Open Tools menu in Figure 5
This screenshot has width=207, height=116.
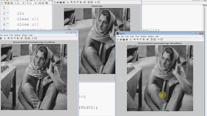137,36
